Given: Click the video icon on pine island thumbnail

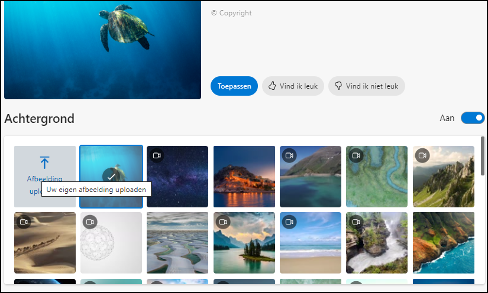Looking at the screenshot, I should pyautogui.click(x=223, y=222).
